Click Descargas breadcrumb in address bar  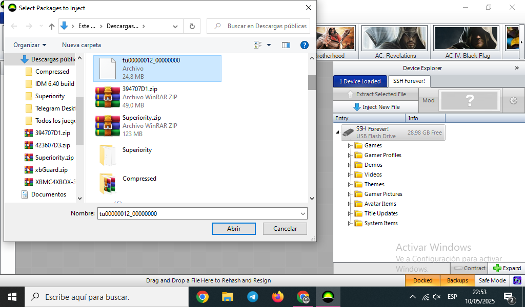(x=122, y=26)
